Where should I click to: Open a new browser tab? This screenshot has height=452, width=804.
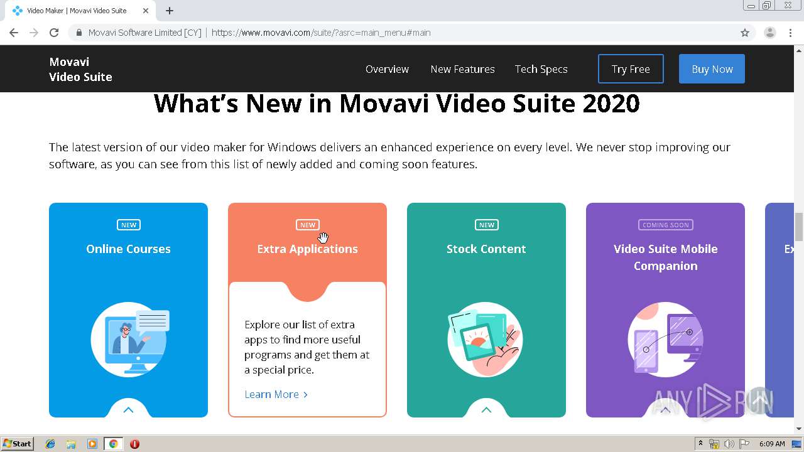point(170,11)
